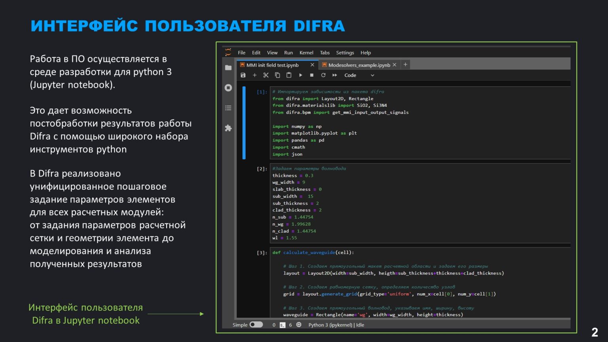Image resolution: width=608 pixels, height=342 pixels.
Task: Save the notebook with the floppy disk icon
Action: (x=243, y=75)
